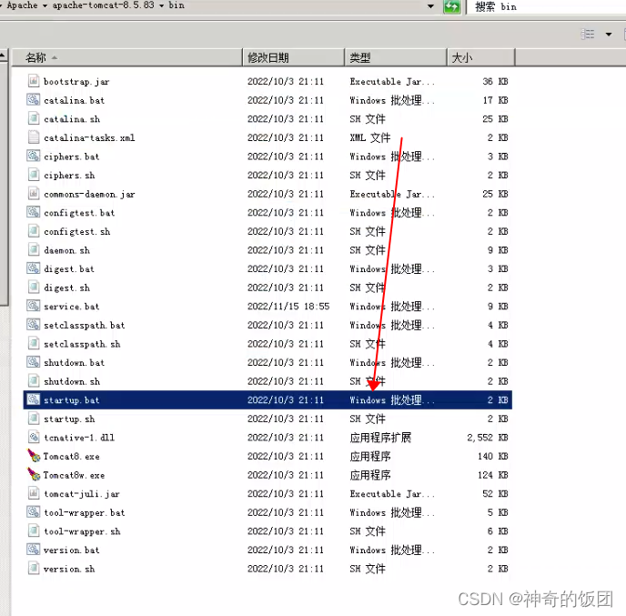626x616 pixels.
Task: Select the service.bat file name
Action: (72, 307)
